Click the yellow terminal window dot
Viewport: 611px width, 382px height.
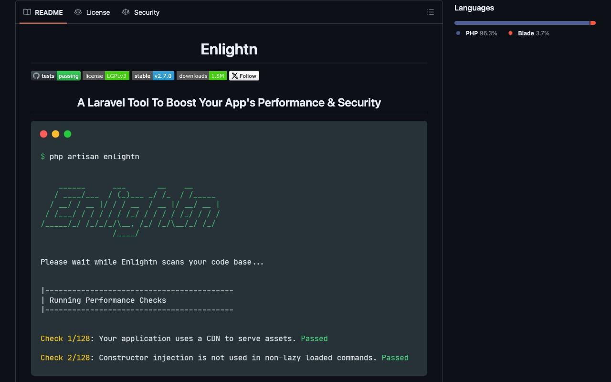[55, 134]
